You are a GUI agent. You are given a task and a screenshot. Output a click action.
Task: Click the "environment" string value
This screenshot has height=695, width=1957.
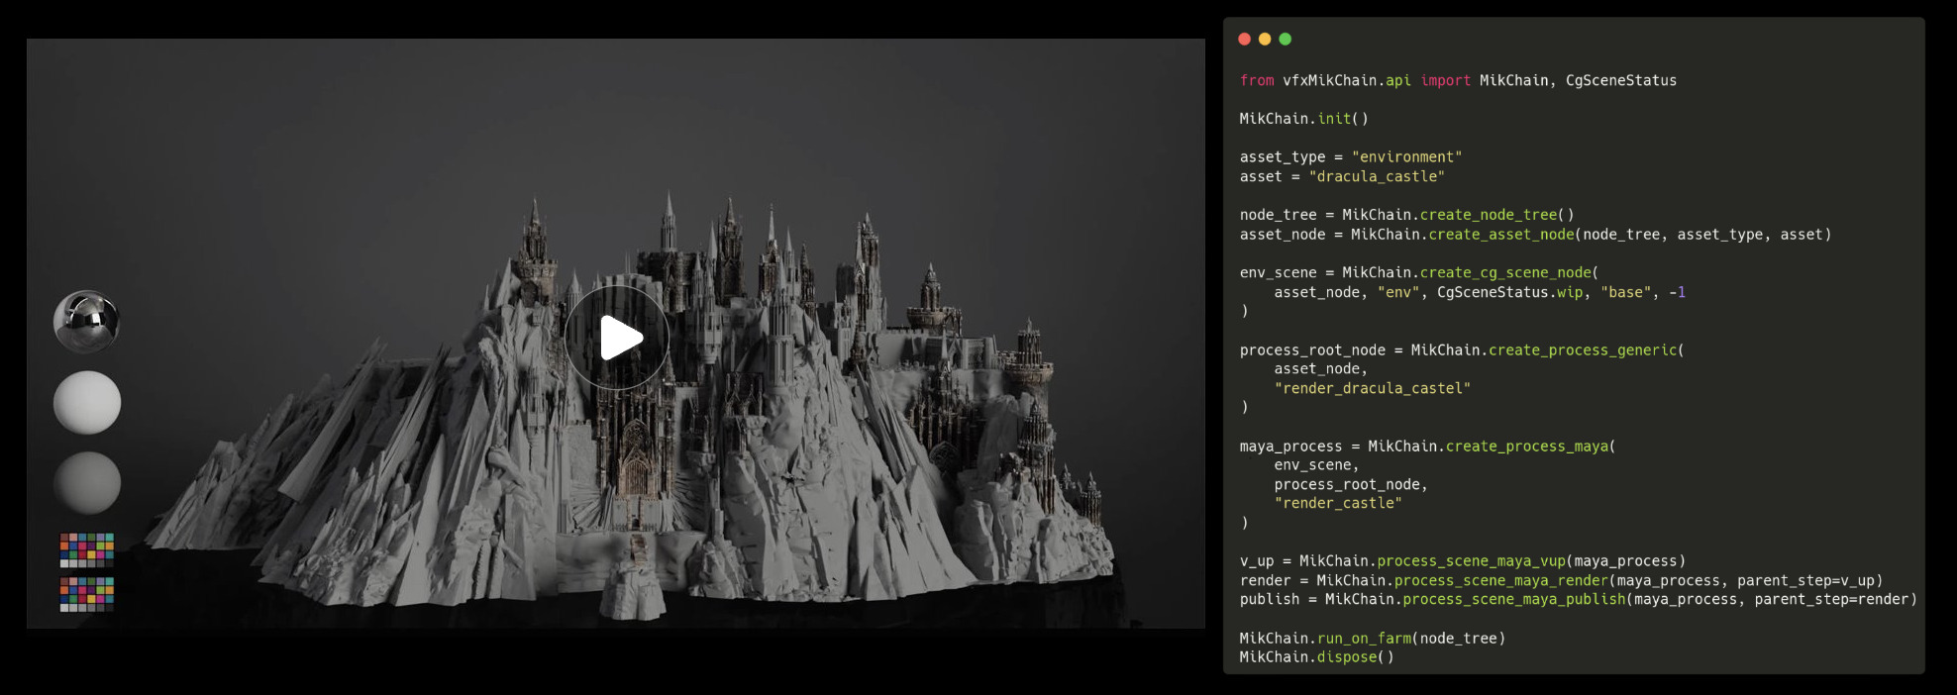point(1406,156)
